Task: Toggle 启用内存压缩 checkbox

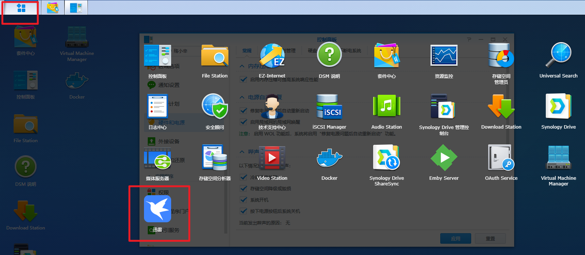Action: tap(243, 79)
